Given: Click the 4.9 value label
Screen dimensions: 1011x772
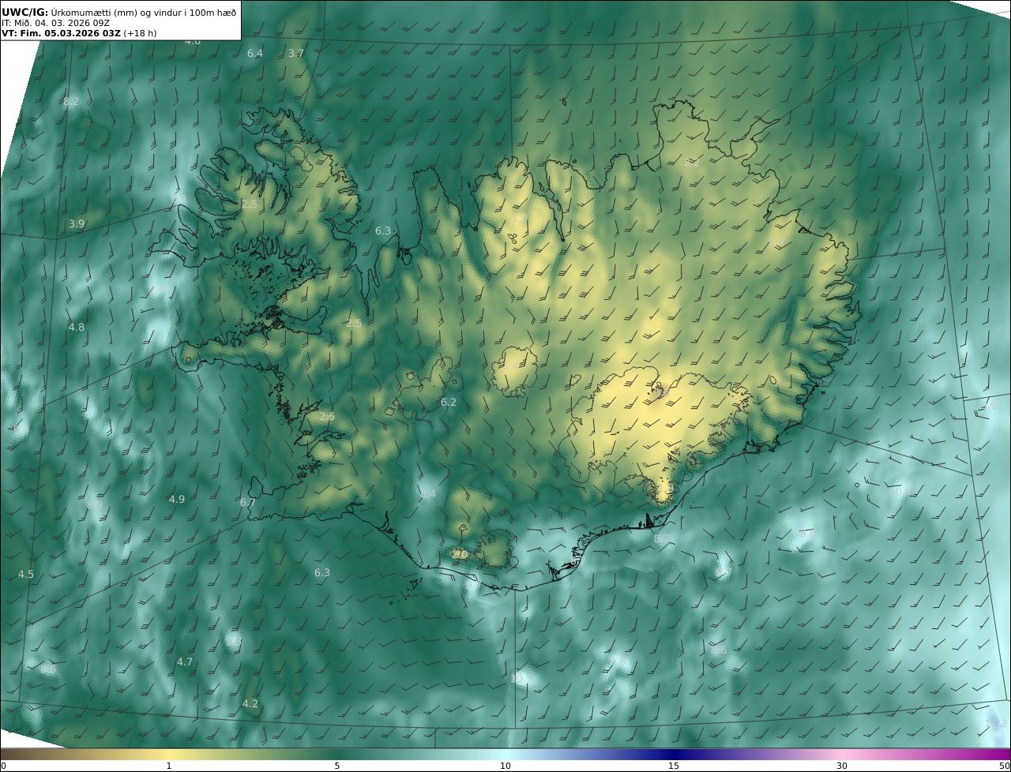Looking at the screenshot, I should click(177, 499).
